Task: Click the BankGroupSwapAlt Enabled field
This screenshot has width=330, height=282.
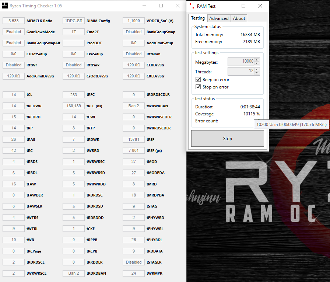Action: pyautogui.click(x=14, y=43)
